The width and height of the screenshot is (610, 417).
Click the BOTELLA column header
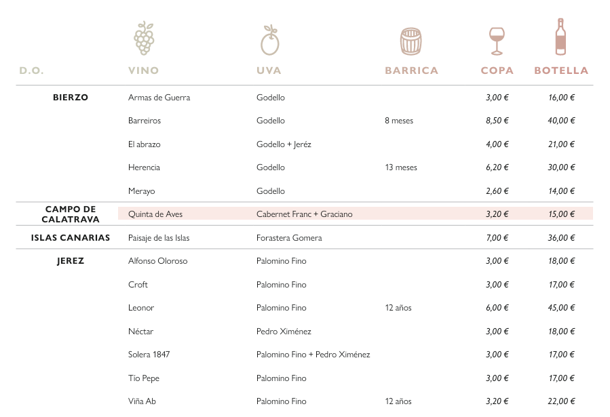561,71
